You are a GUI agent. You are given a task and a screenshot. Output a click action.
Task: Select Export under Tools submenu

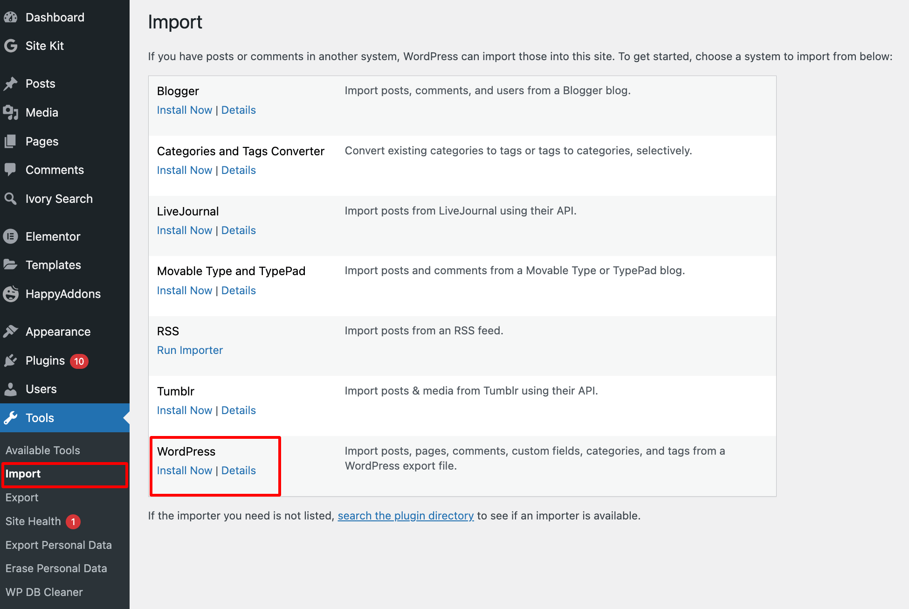(22, 498)
